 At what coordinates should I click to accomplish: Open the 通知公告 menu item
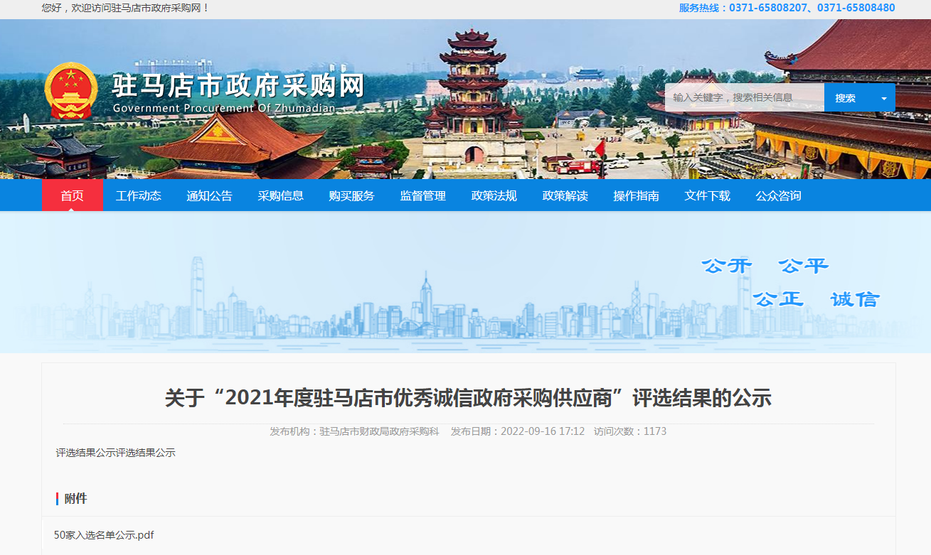click(x=210, y=195)
